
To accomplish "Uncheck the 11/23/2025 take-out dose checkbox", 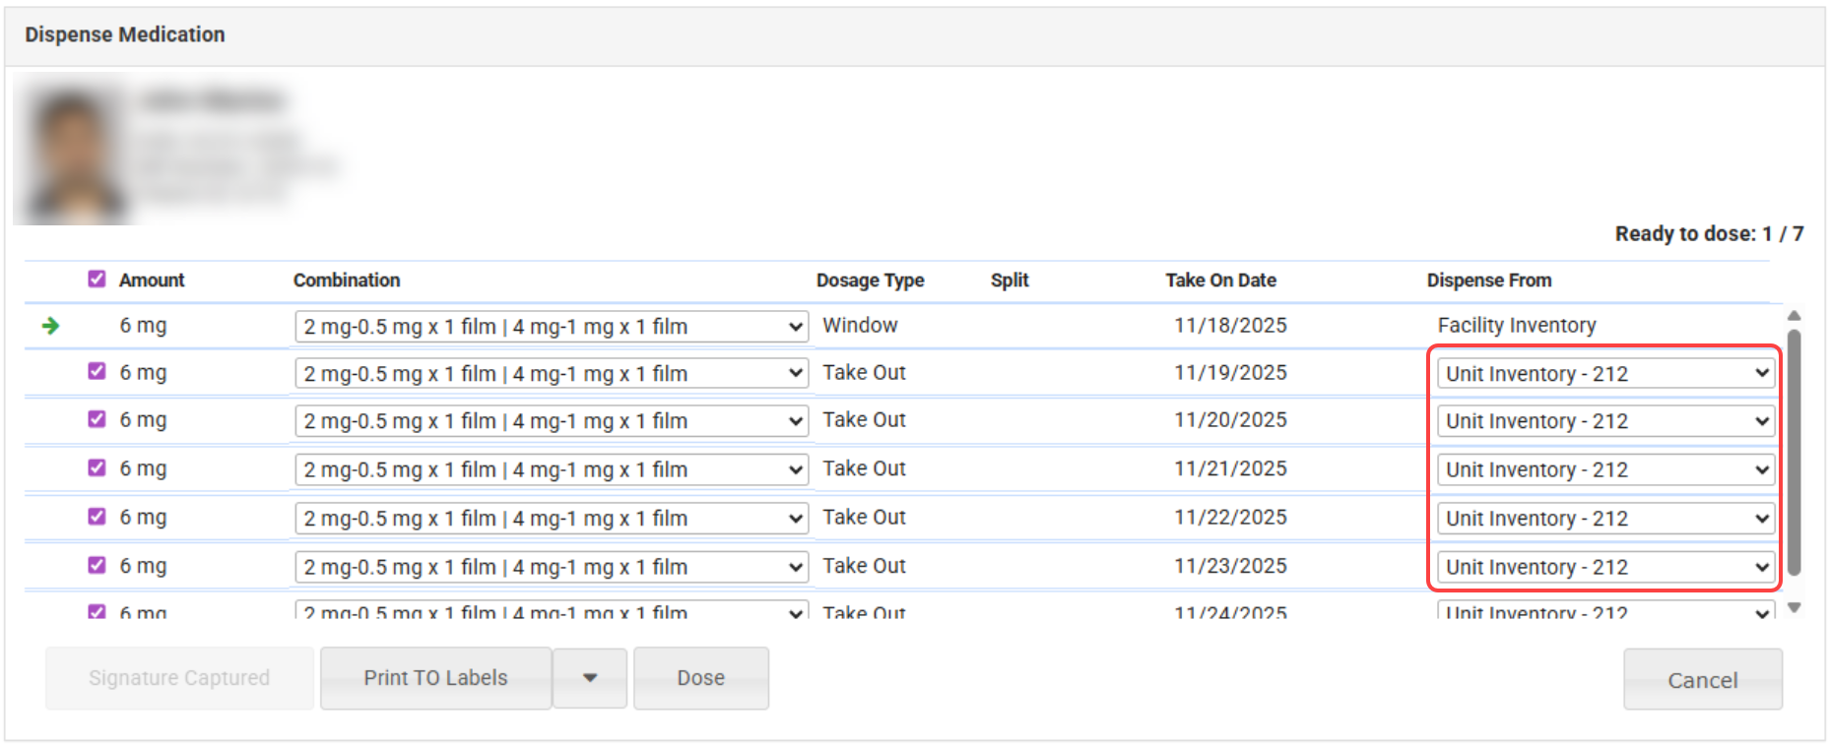I will (x=97, y=565).
